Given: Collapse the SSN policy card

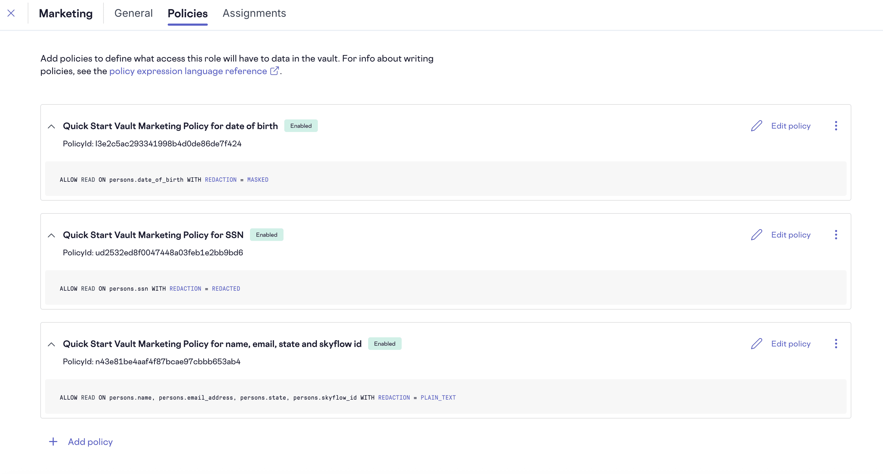Looking at the screenshot, I should click(x=52, y=235).
